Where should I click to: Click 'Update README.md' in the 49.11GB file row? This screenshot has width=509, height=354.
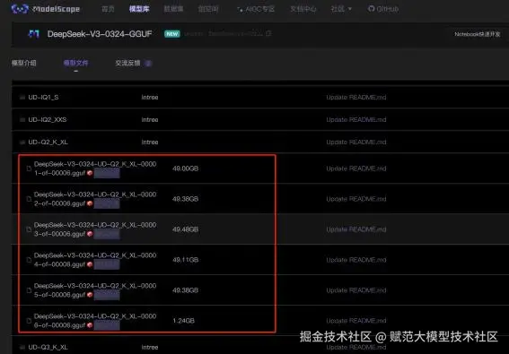[356, 260]
